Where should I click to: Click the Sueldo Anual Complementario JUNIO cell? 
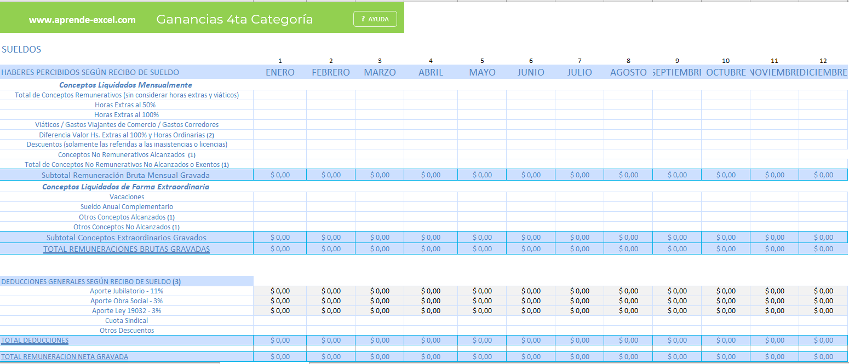click(531, 207)
